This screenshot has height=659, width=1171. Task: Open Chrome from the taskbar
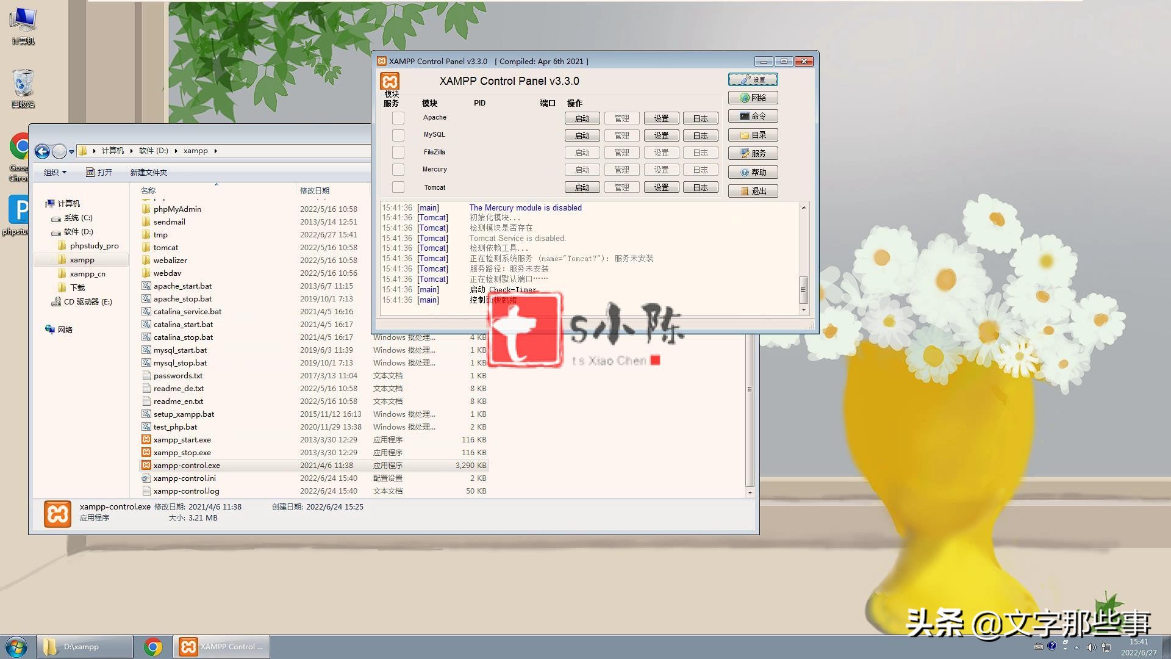click(x=153, y=647)
